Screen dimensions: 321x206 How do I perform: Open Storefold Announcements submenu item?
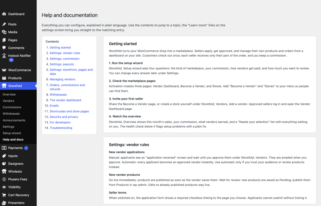[x=14, y=120]
